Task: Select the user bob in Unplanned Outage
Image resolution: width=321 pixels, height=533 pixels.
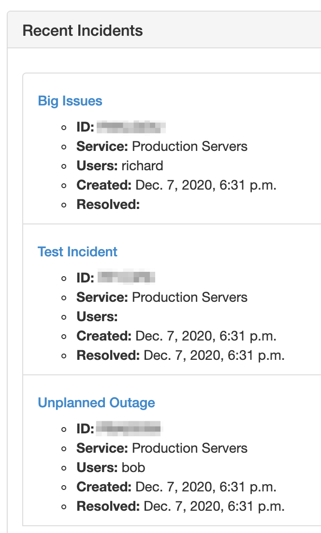Action: (x=133, y=468)
